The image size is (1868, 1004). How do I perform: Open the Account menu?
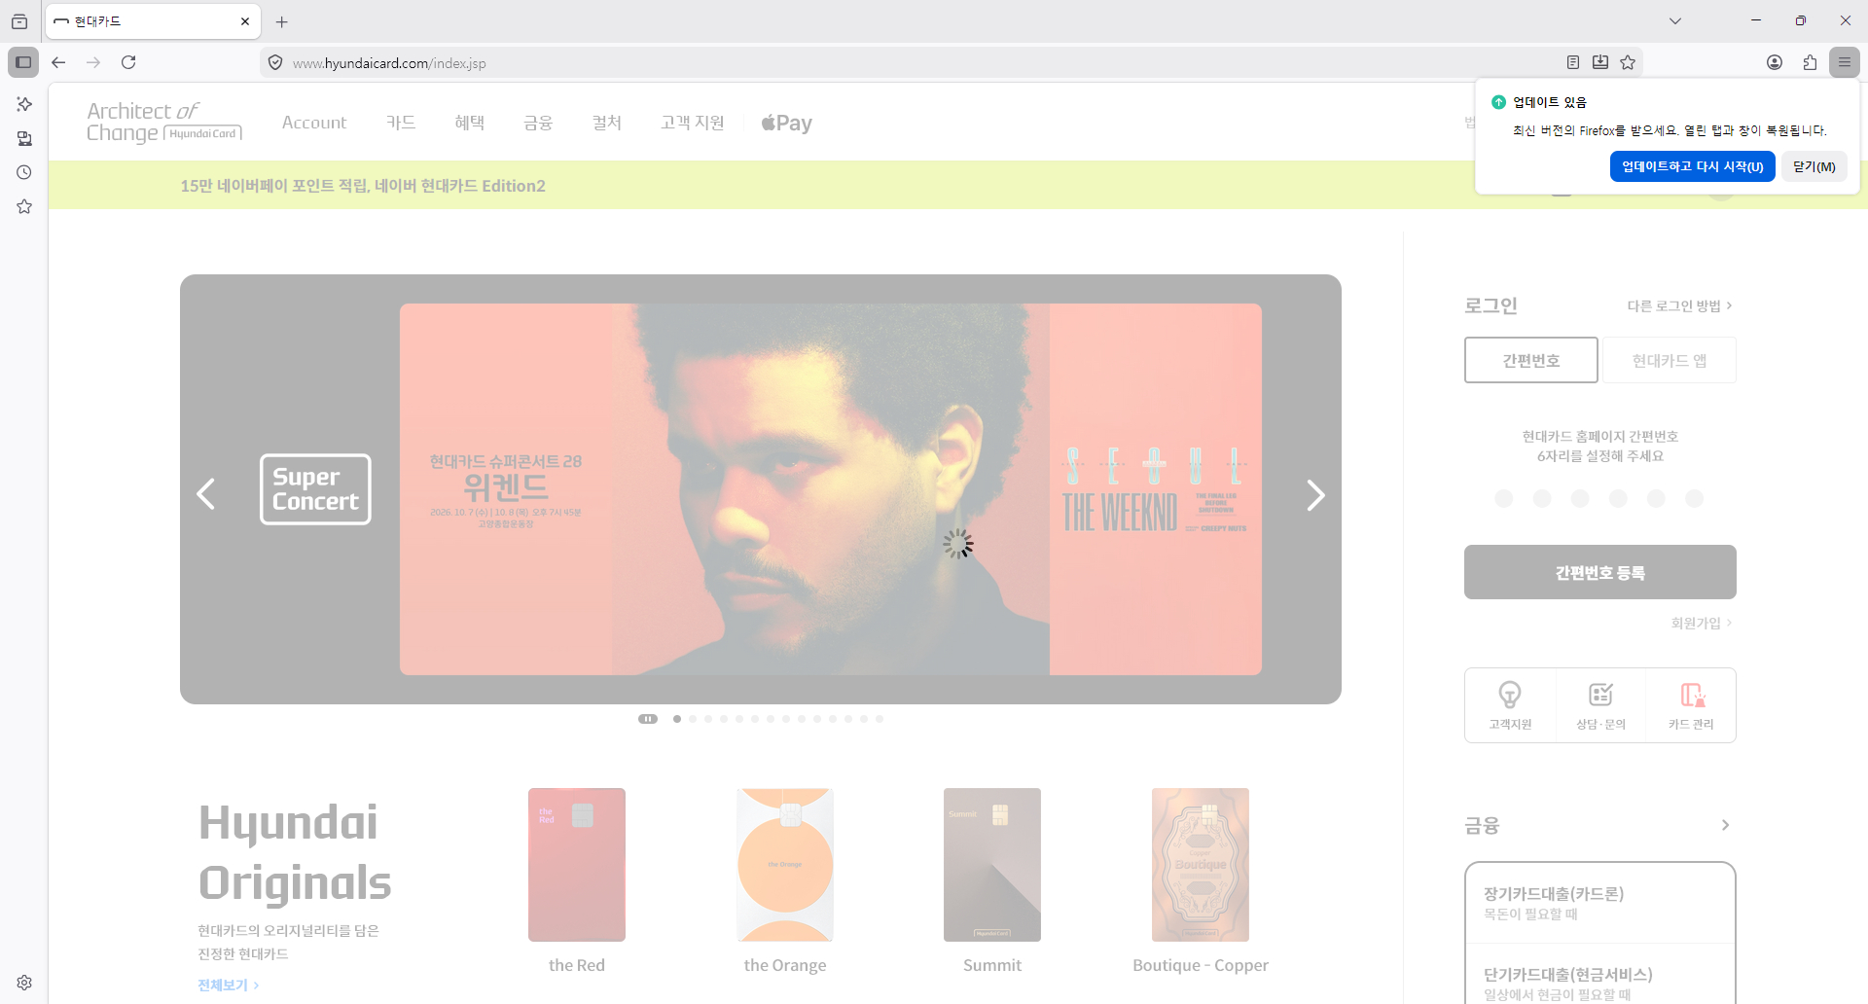tap(314, 123)
